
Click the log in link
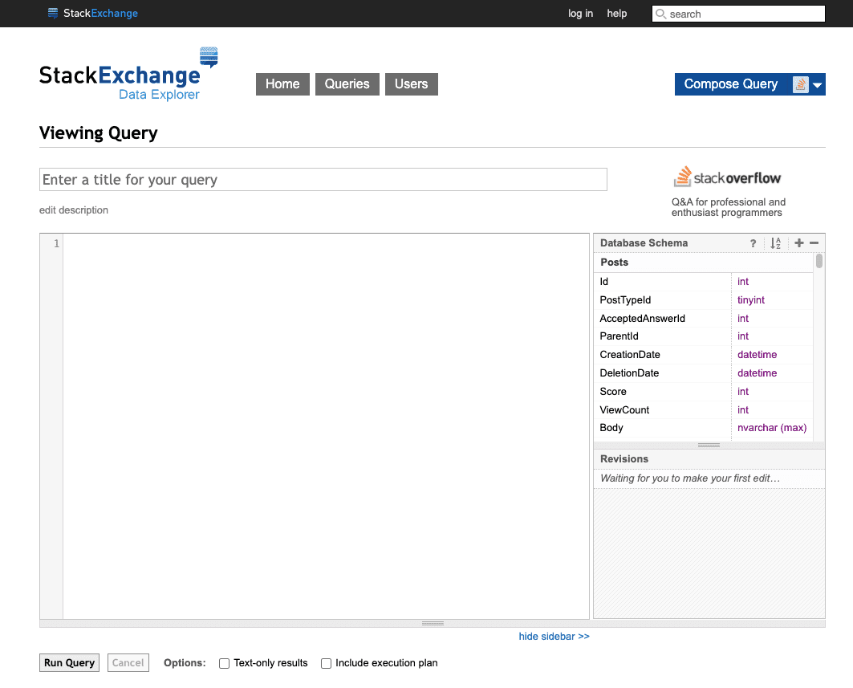[580, 13]
